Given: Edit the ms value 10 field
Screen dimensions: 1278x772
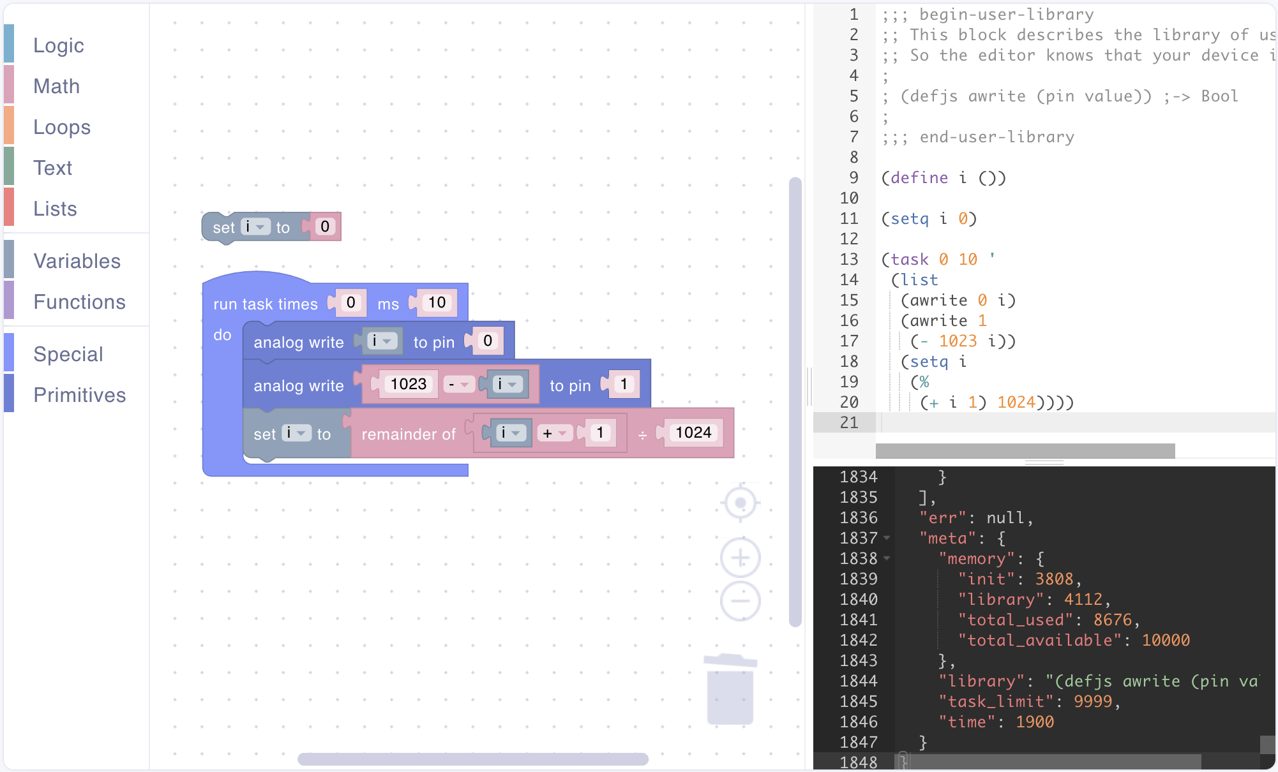Looking at the screenshot, I should coord(437,302).
